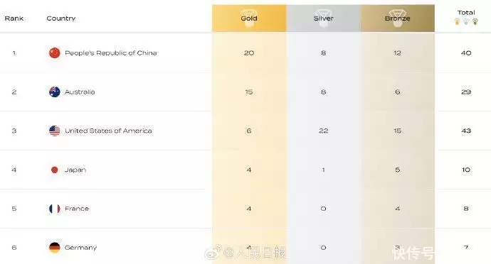Viewport: 491px width, 264px height.
Task: Open United States of America link
Action: pyautogui.click(x=108, y=131)
